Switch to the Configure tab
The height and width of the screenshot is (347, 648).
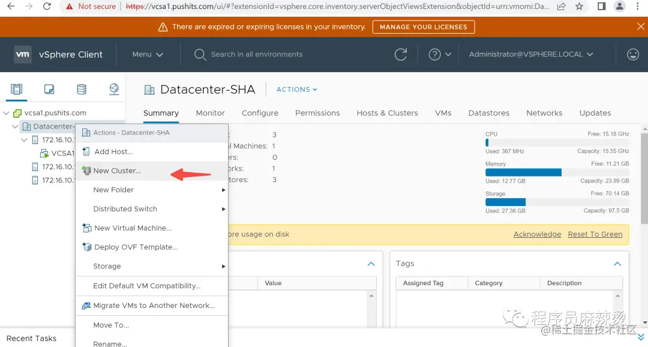tap(260, 113)
